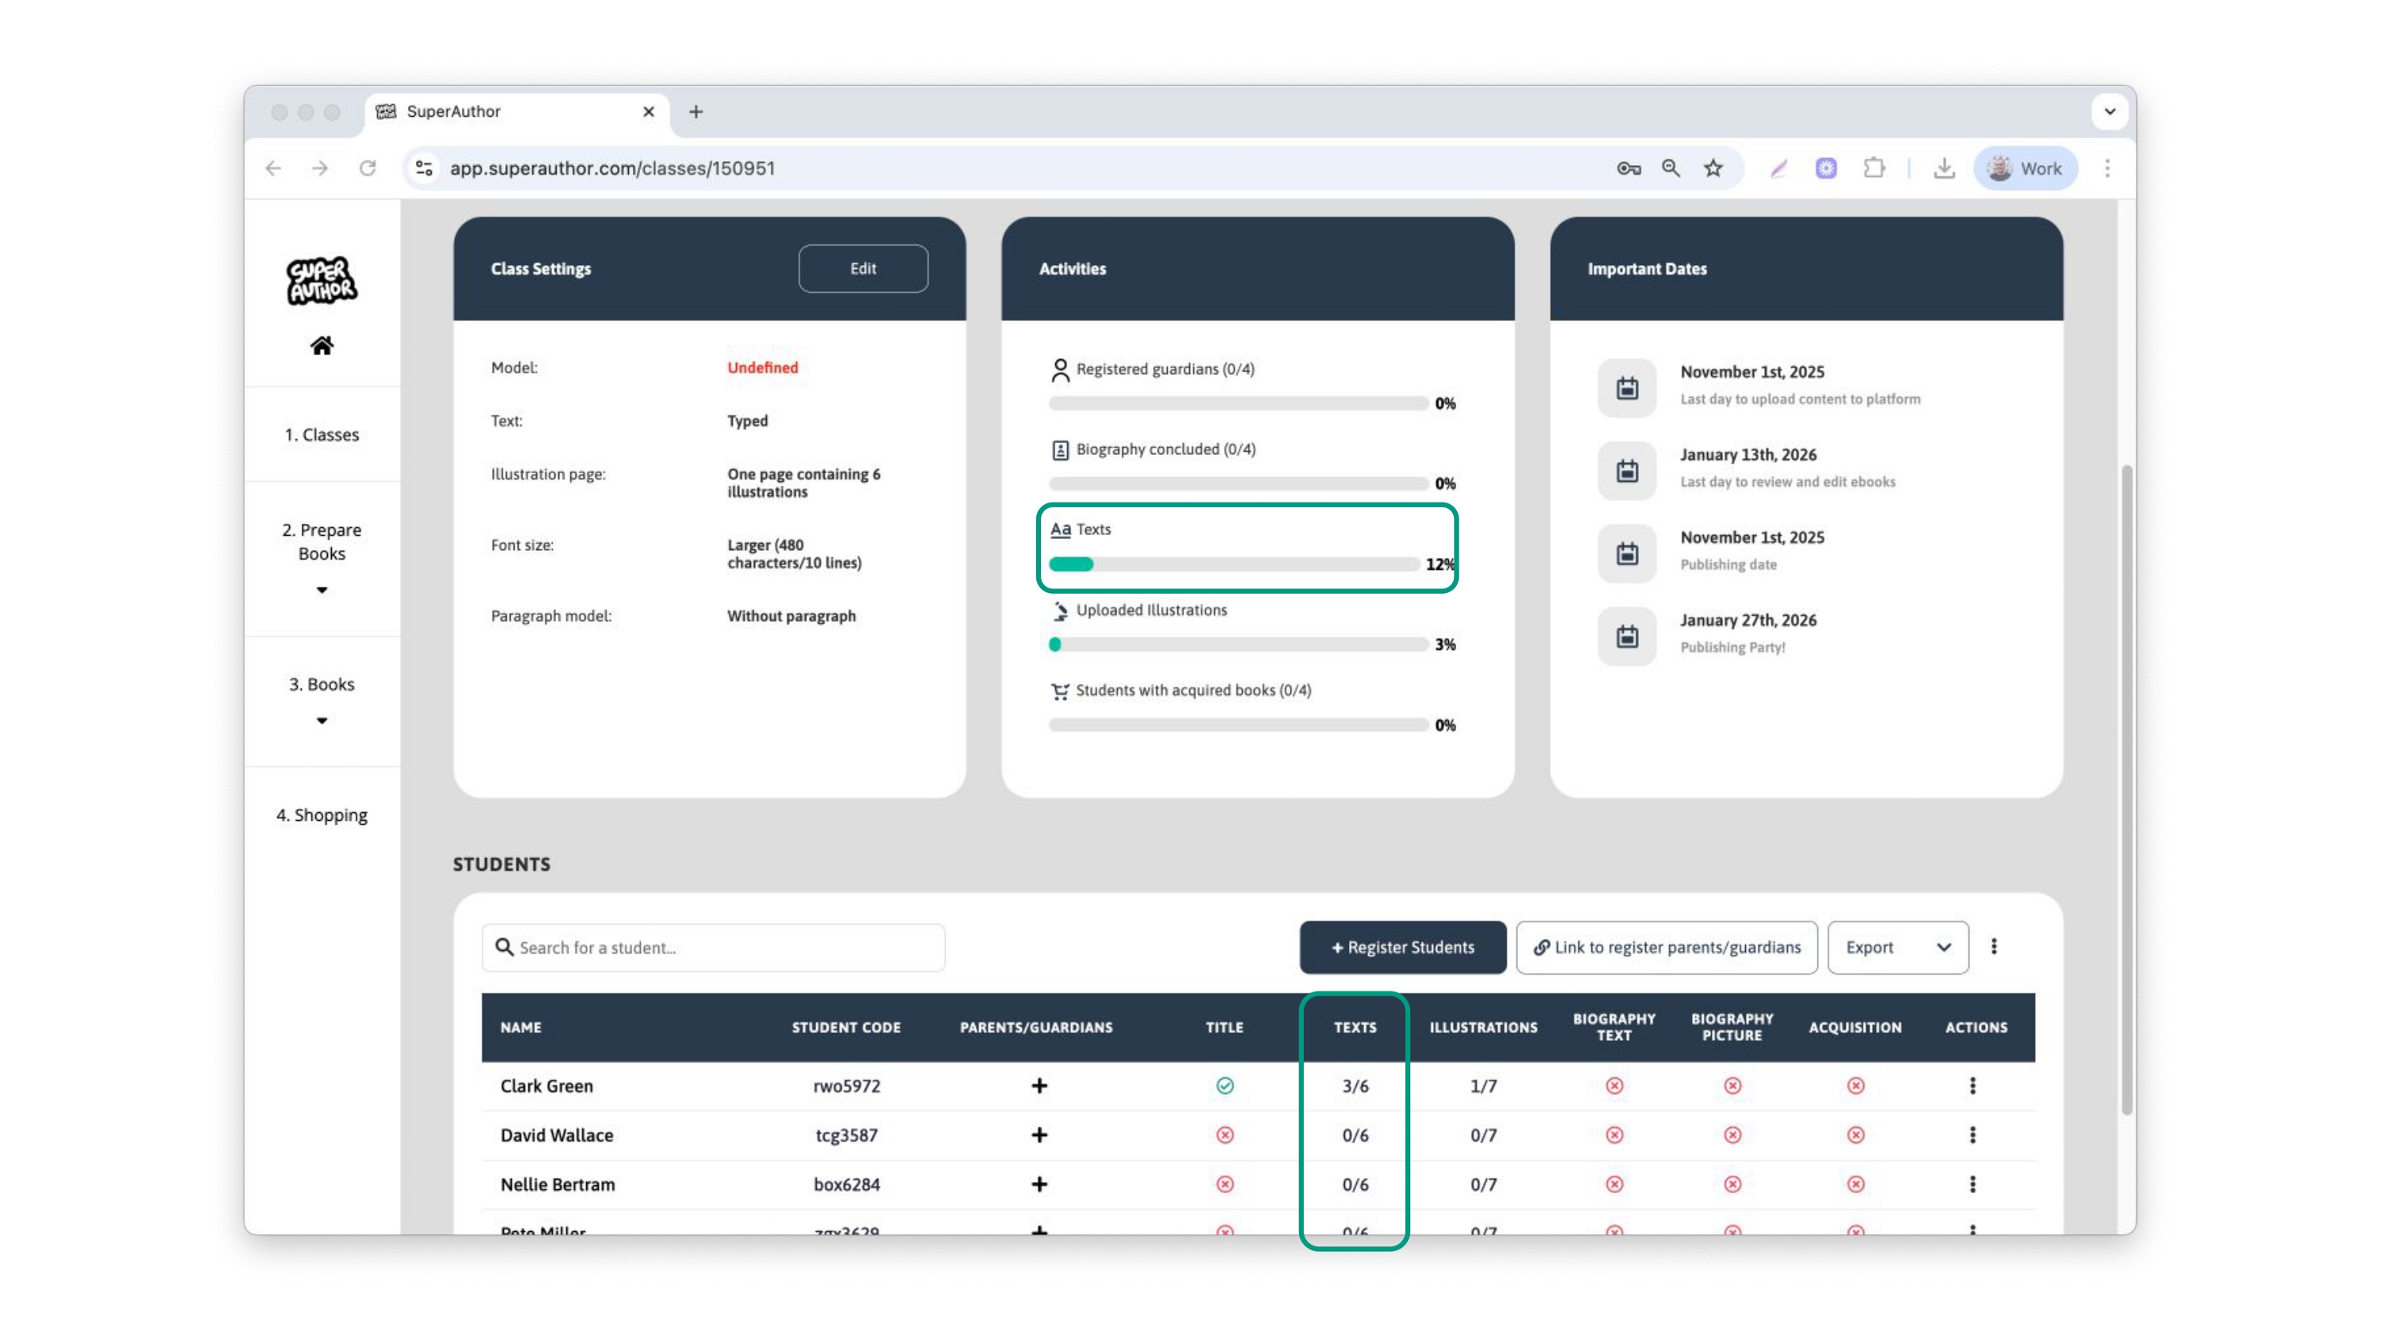Image resolution: width=2382 pixels, height=1340 pixels.
Task: Toggle Nellie Bertram's acquisition status icon
Action: point(1856,1184)
